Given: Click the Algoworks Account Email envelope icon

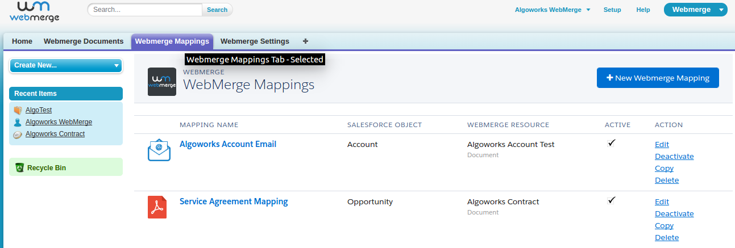Looking at the screenshot, I should pos(159,150).
